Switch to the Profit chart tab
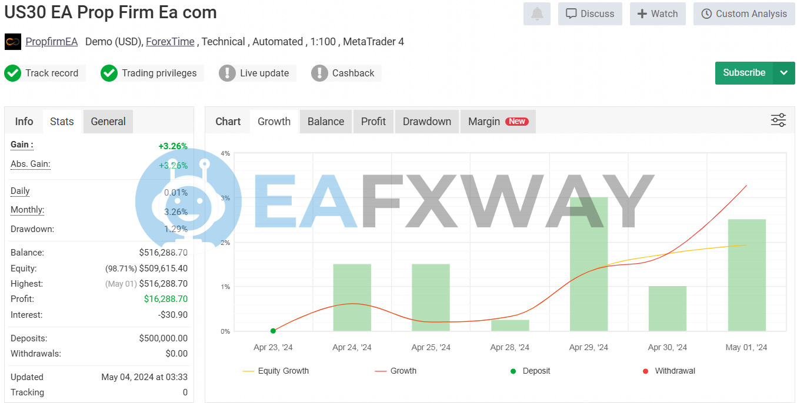The height and width of the screenshot is (403, 797). pyautogui.click(x=374, y=122)
